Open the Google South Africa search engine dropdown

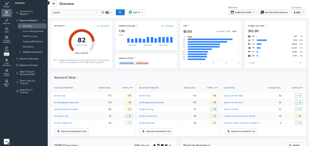[107, 12]
